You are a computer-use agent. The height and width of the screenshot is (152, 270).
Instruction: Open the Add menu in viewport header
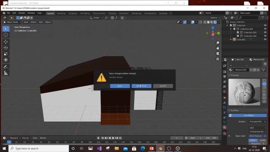(40, 22)
